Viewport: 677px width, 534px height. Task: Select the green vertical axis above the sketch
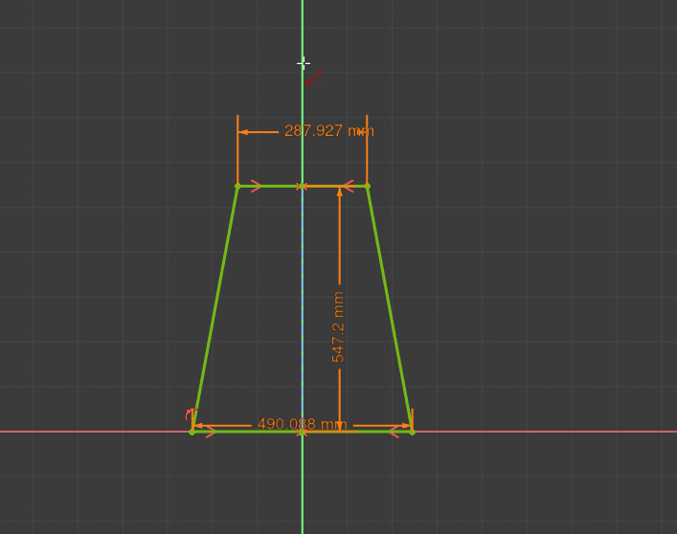(303, 29)
